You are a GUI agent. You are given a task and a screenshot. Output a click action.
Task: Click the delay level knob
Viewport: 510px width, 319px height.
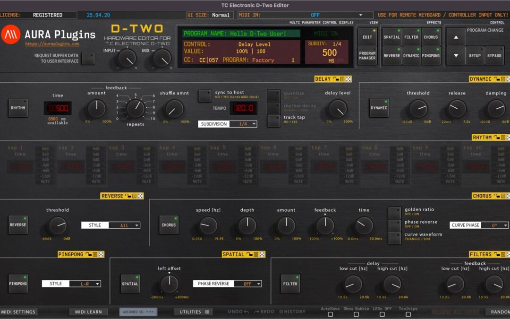point(339,109)
